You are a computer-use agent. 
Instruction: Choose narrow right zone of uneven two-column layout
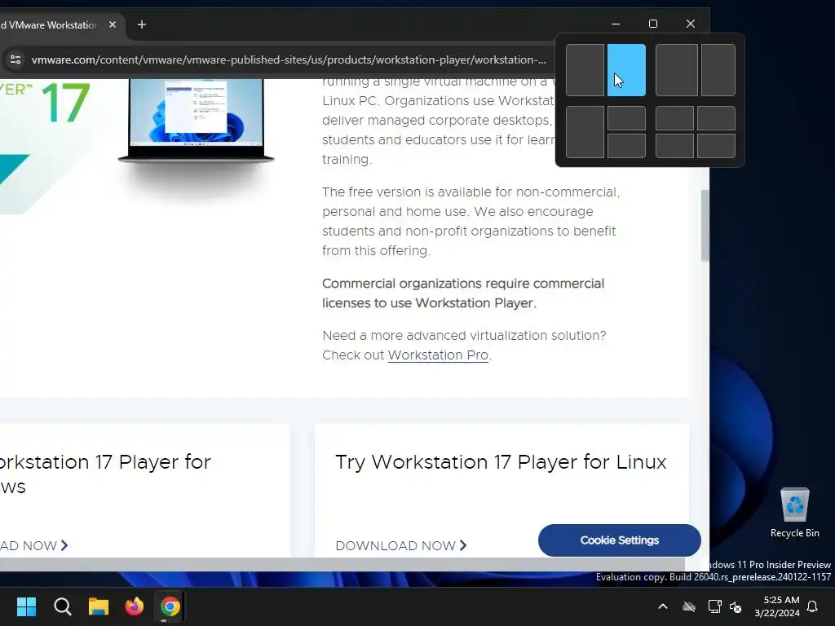point(718,70)
